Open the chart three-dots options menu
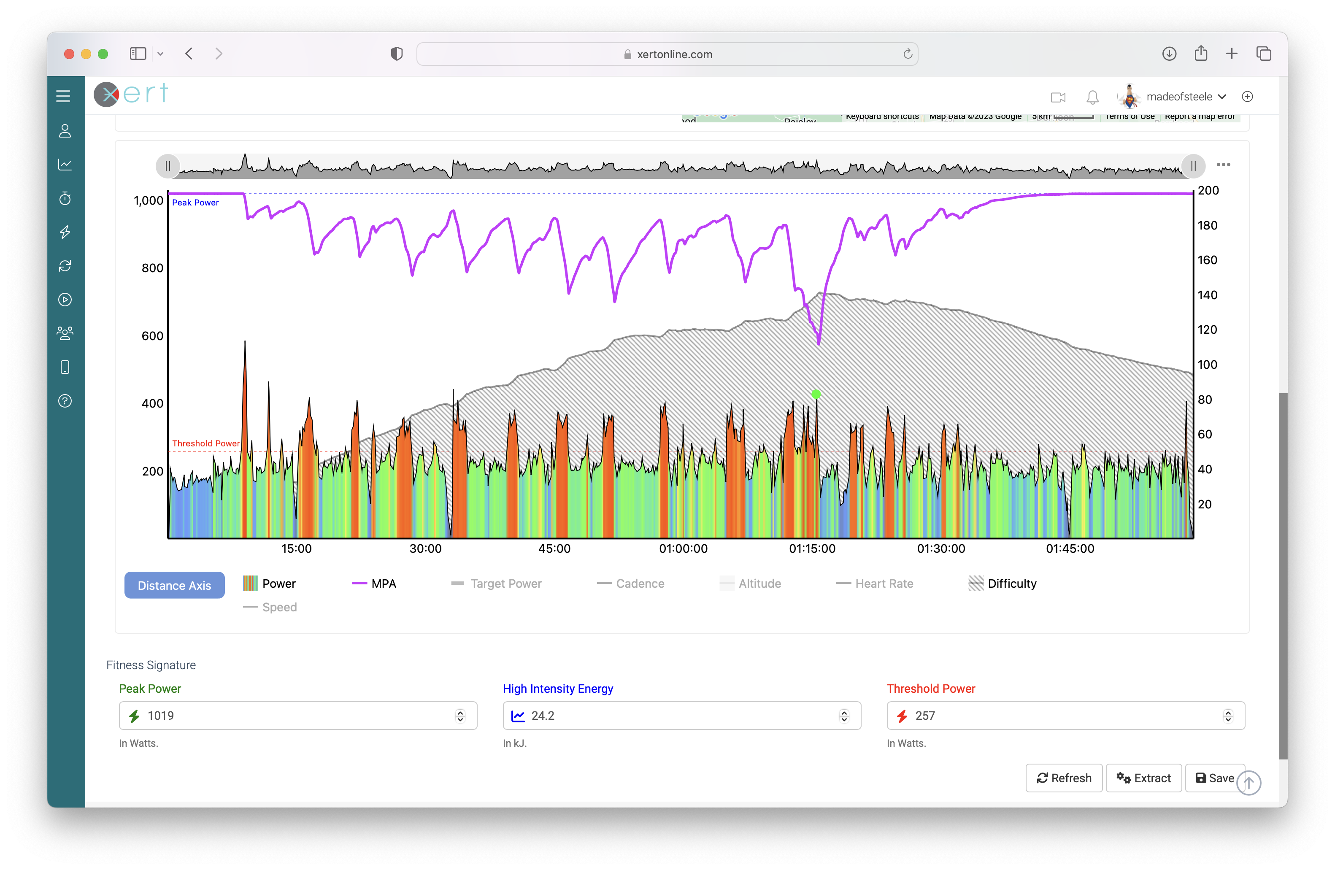This screenshot has width=1335, height=870. pos(1223,165)
